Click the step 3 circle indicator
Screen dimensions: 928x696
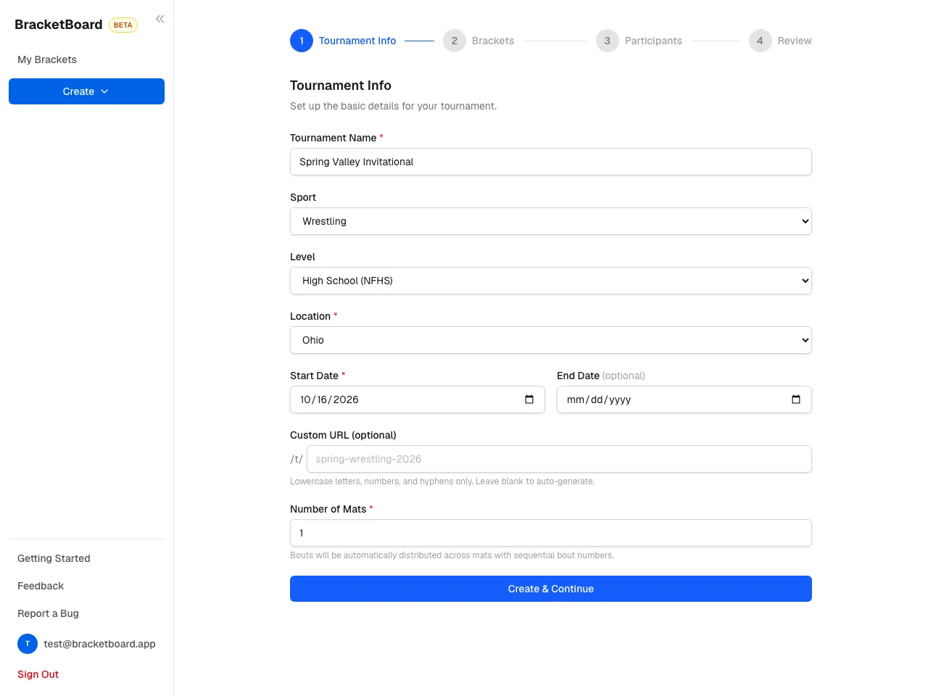(608, 41)
